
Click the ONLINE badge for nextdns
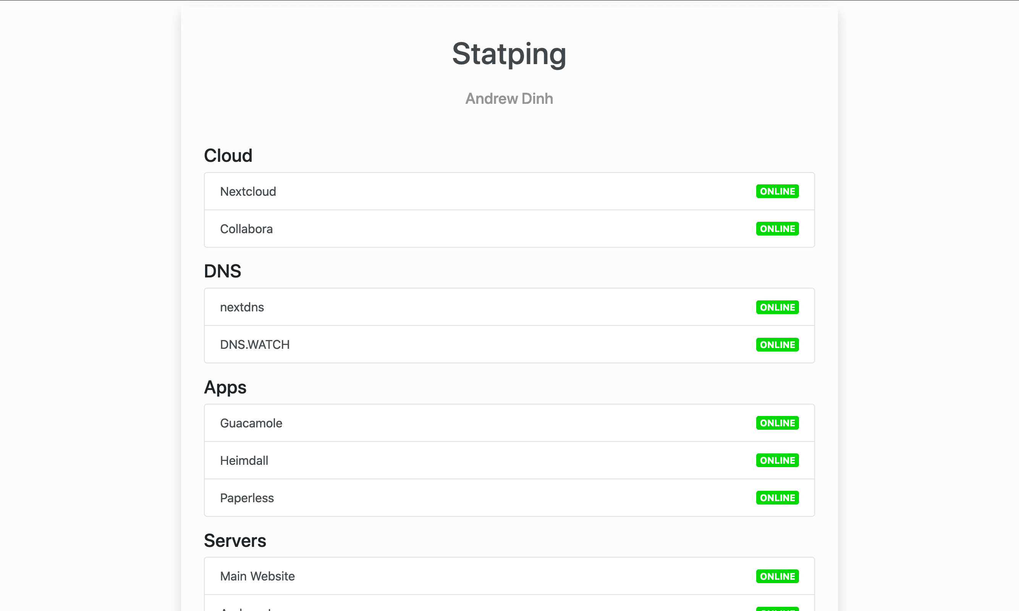click(x=777, y=307)
